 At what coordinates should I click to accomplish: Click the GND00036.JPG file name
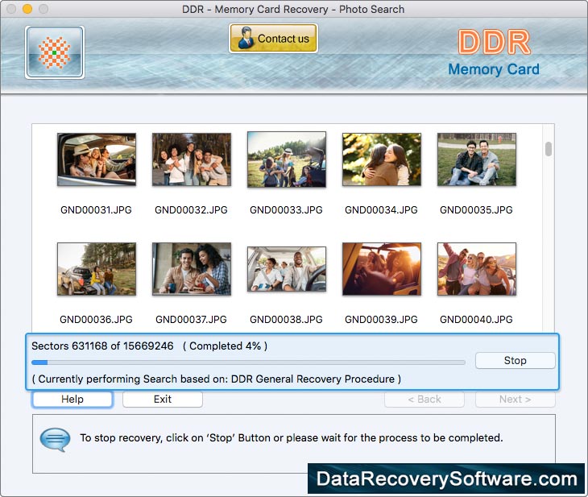pos(96,319)
